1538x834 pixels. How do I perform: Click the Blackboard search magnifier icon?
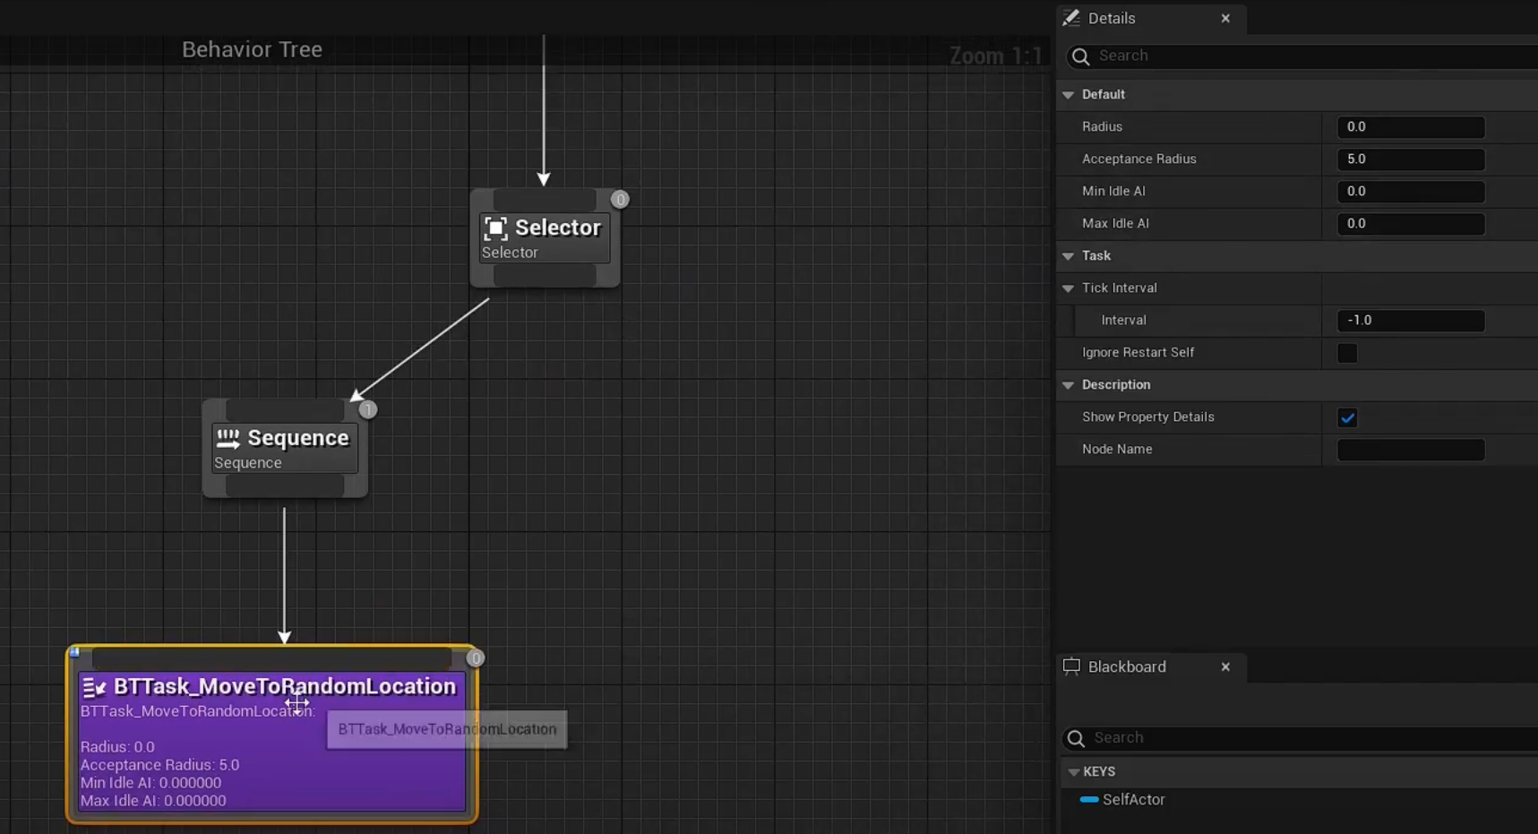[1076, 738]
